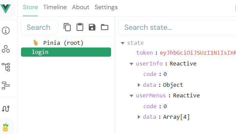Copy state to clipboard icon
The height and width of the screenshot is (134, 236).
point(67,27)
